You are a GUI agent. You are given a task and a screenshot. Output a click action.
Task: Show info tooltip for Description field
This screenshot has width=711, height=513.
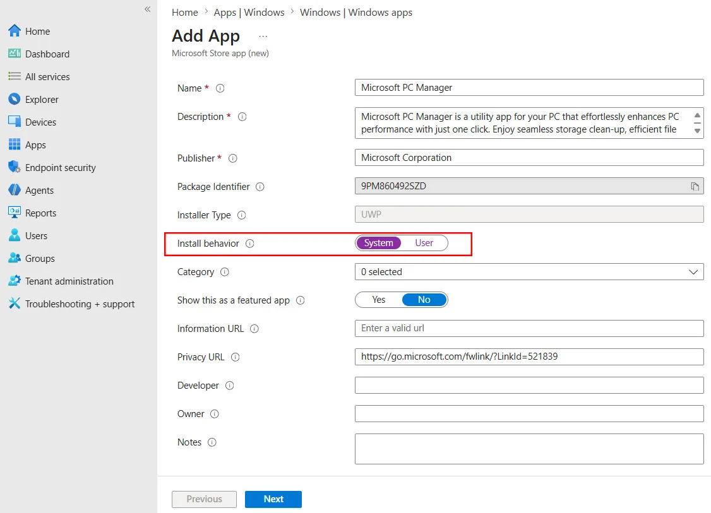click(x=242, y=117)
